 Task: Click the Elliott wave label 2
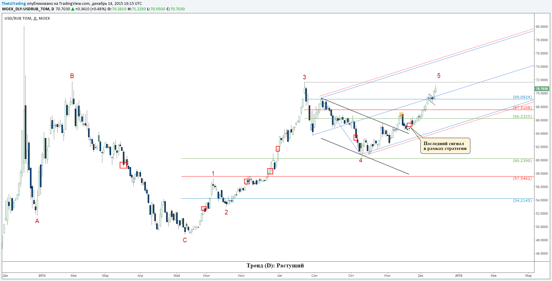click(226, 212)
